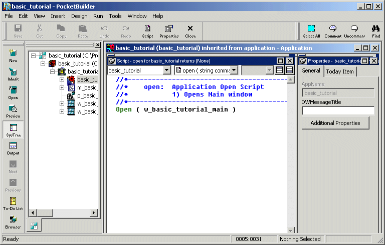
Task: Click the Undo toolbar icon
Action: click(104, 31)
